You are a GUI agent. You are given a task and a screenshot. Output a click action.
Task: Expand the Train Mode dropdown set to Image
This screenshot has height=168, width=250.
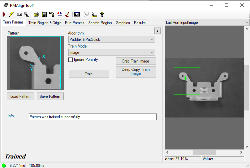[111, 52]
